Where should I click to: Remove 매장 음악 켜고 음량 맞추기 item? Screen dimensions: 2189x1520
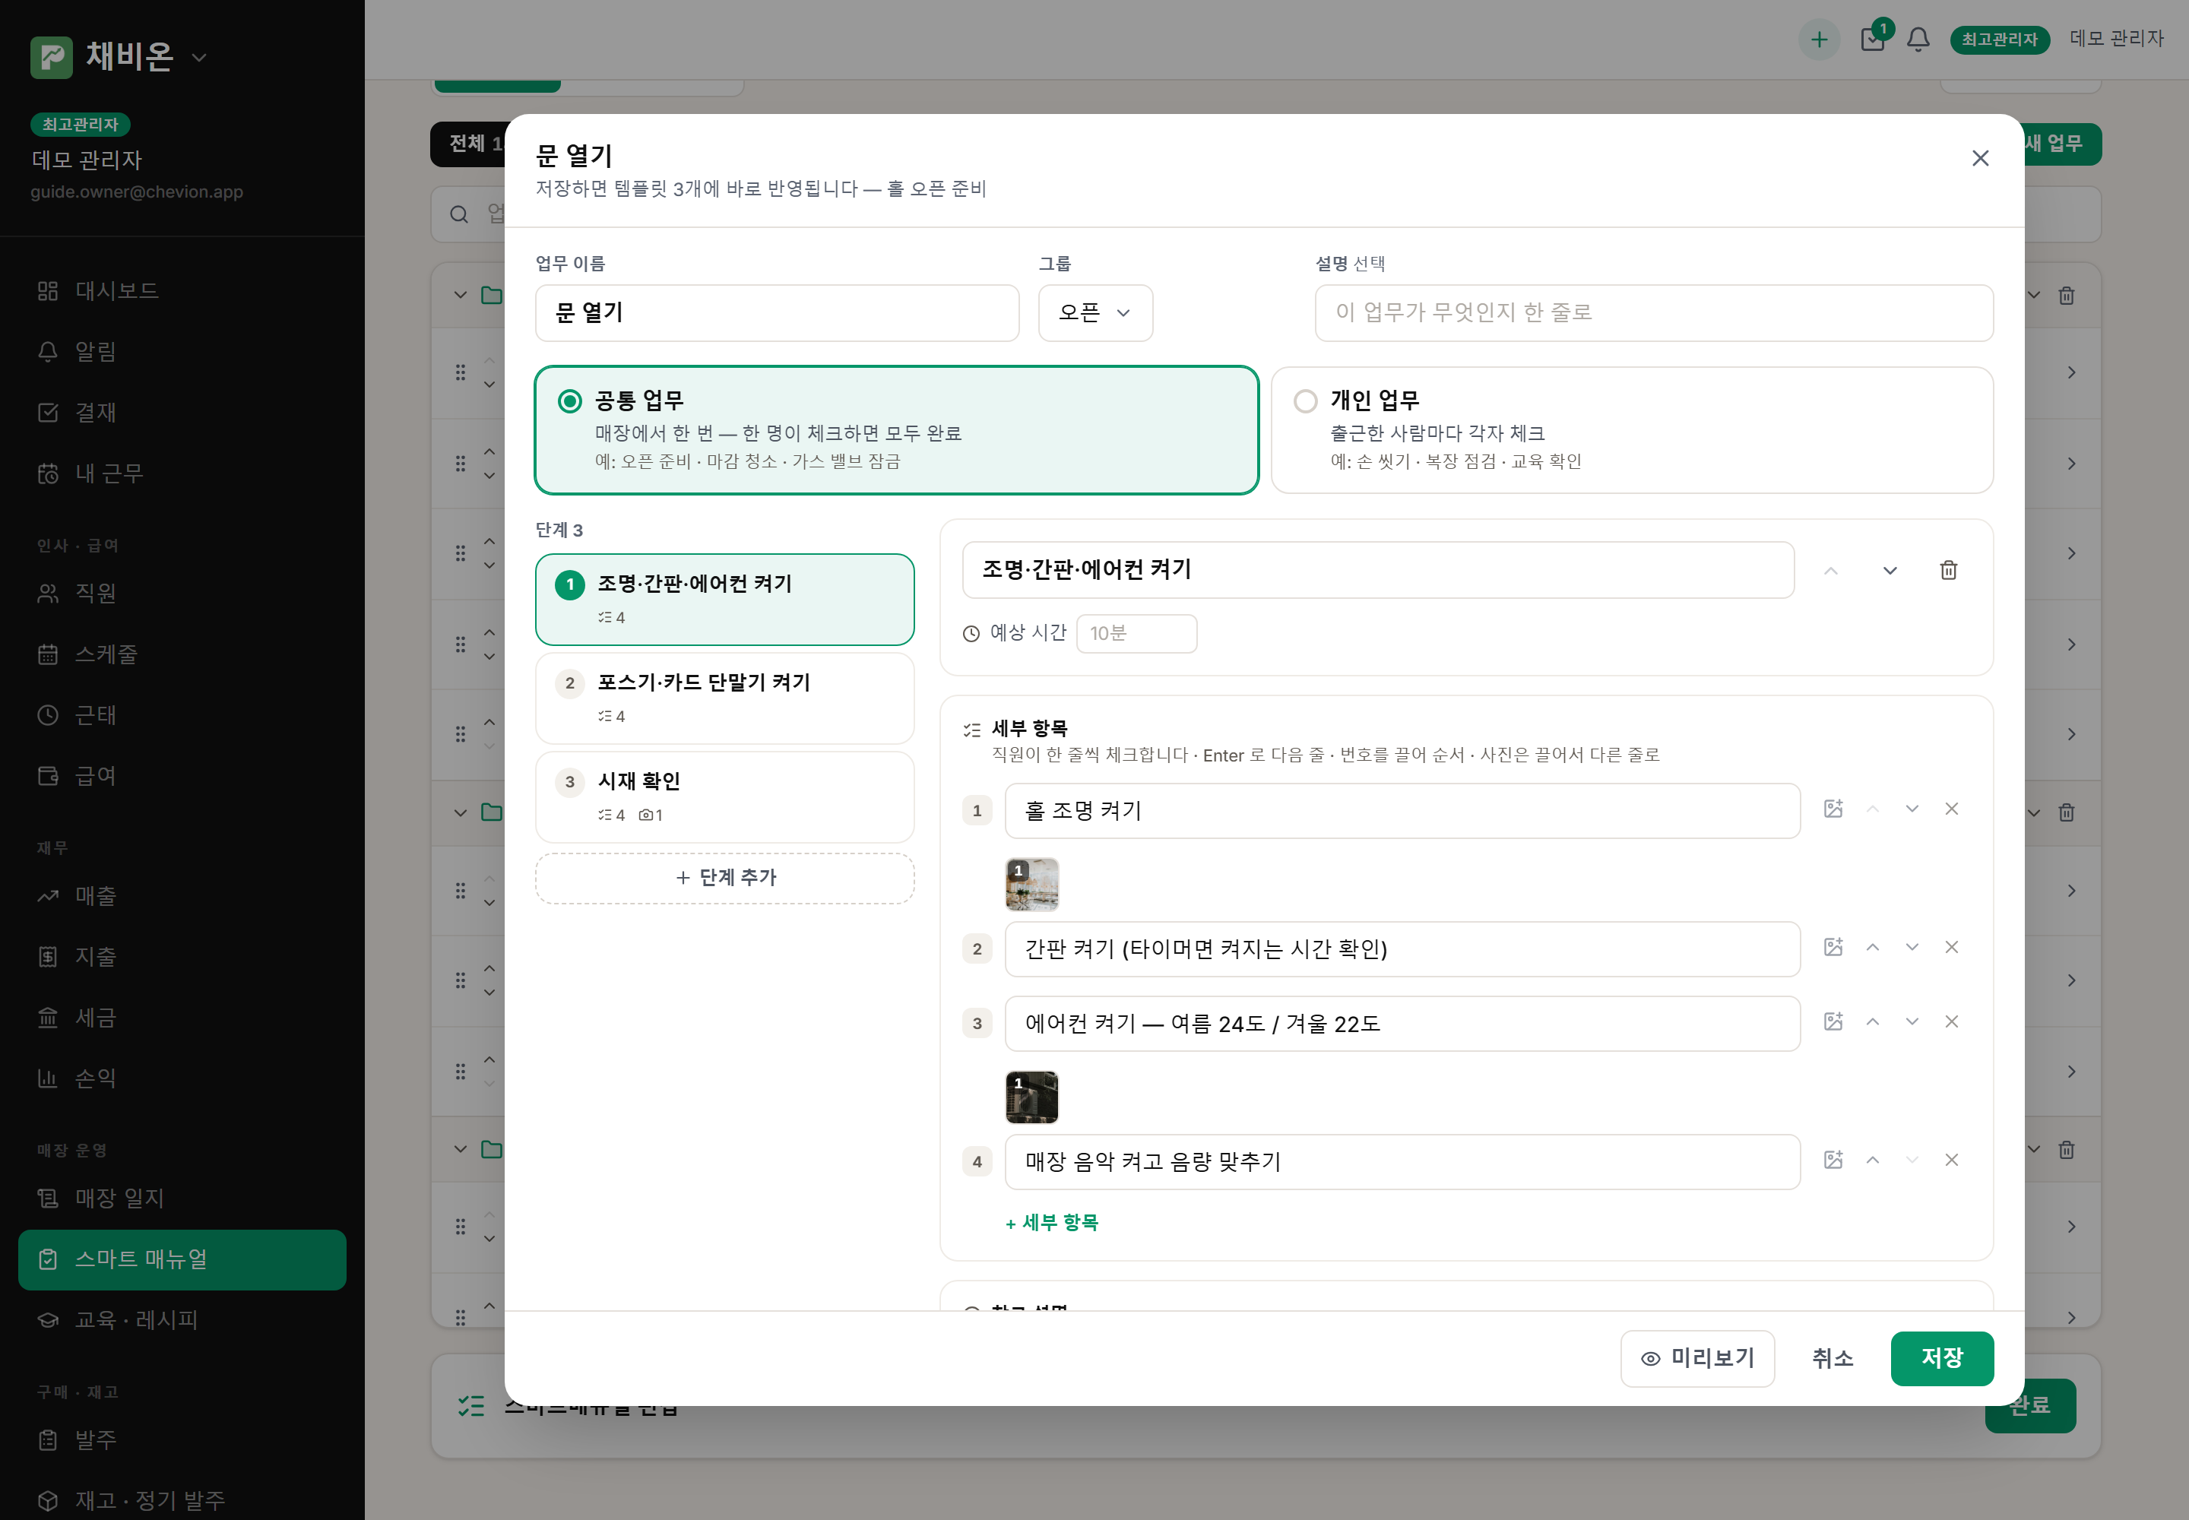click(x=1951, y=1159)
